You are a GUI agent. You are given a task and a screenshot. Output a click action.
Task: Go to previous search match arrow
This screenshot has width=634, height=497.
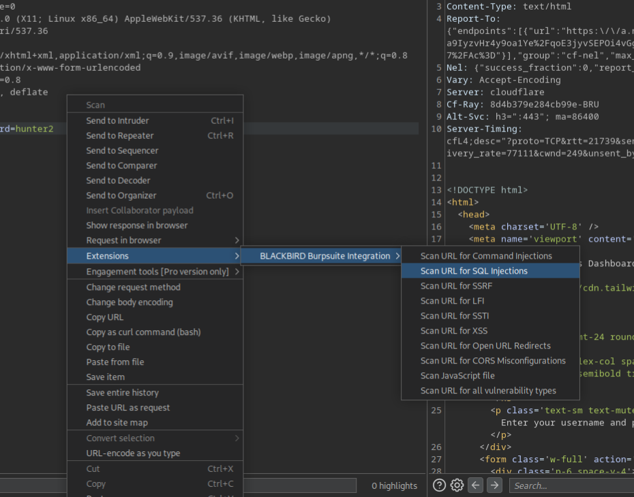pos(476,485)
